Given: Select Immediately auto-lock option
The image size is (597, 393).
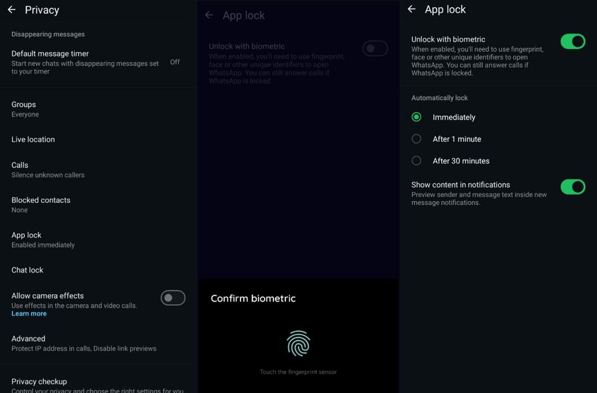Looking at the screenshot, I should coord(417,117).
